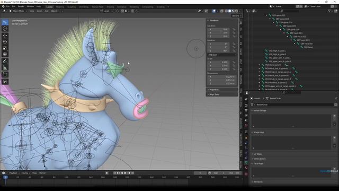Open the Output properties tab
The height and width of the screenshot is (191, 339).
[246, 110]
